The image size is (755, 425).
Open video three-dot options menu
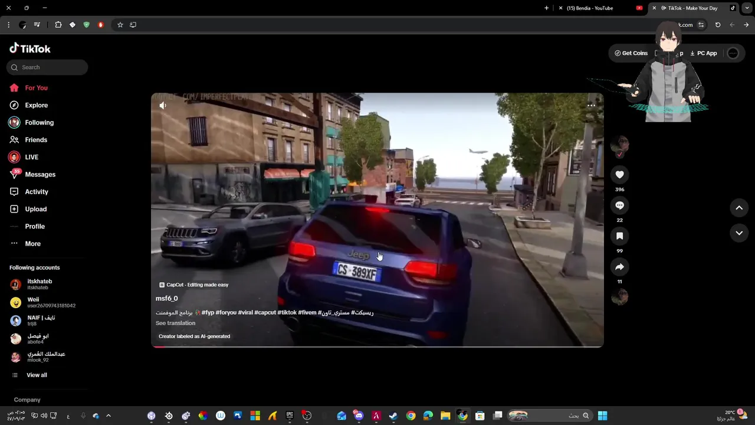[x=591, y=106]
